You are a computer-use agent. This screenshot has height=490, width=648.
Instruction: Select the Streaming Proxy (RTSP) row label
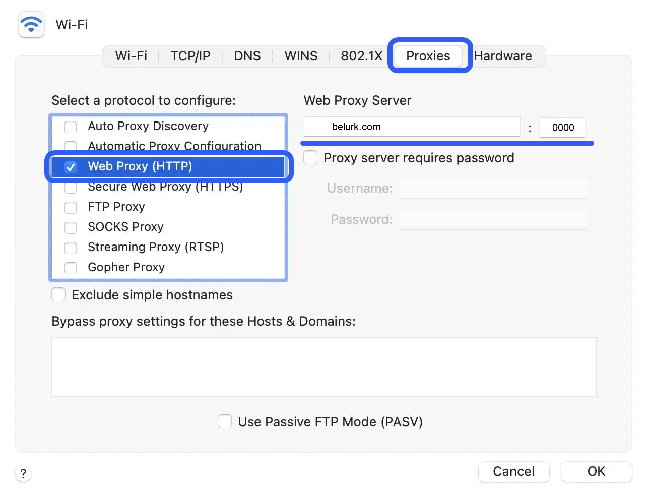point(156,247)
